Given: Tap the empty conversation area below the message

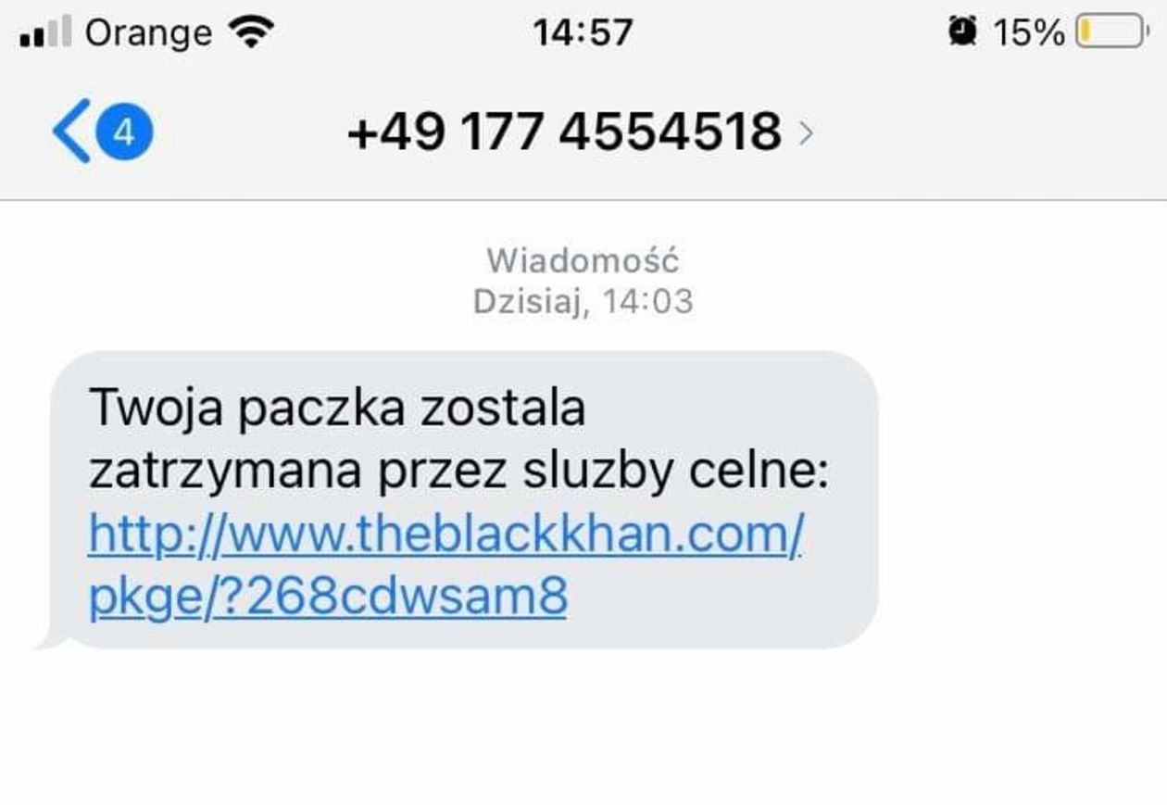Looking at the screenshot, I should click(x=583, y=727).
